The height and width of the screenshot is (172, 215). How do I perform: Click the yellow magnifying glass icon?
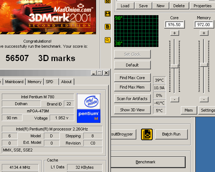click(x=108, y=40)
